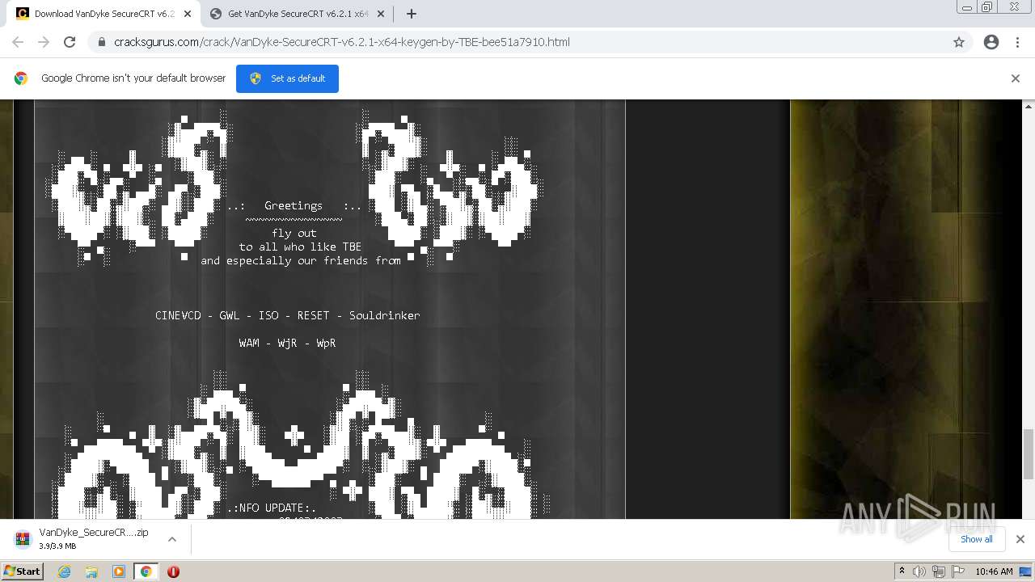Expand the download item options chevron
Screen dimensions: 1035x582
[x=172, y=539]
